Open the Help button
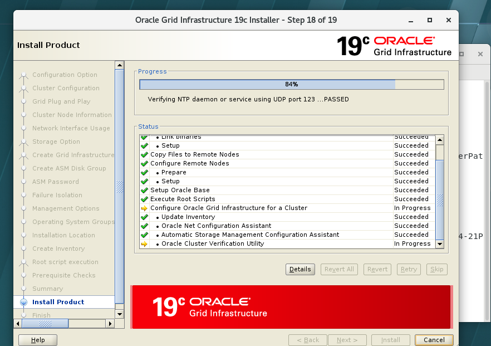Viewport: 491px width, 346px height. pyautogui.click(x=38, y=340)
